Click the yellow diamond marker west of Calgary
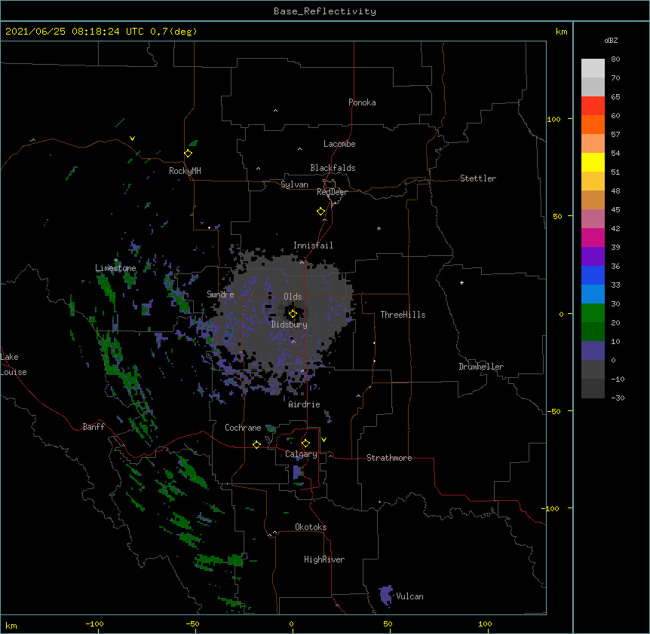The image size is (650, 634). point(256,444)
